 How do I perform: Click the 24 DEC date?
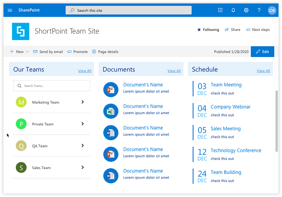tap(202, 176)
